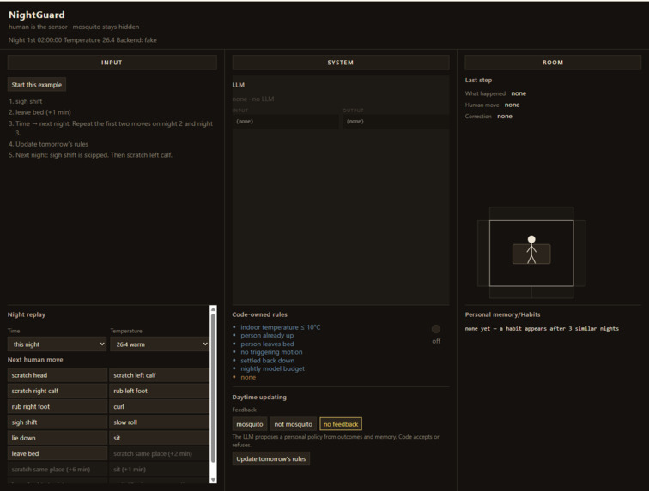The image size is (649, 491).
Task: Select the rub left foot move
Action: (160, 391)
